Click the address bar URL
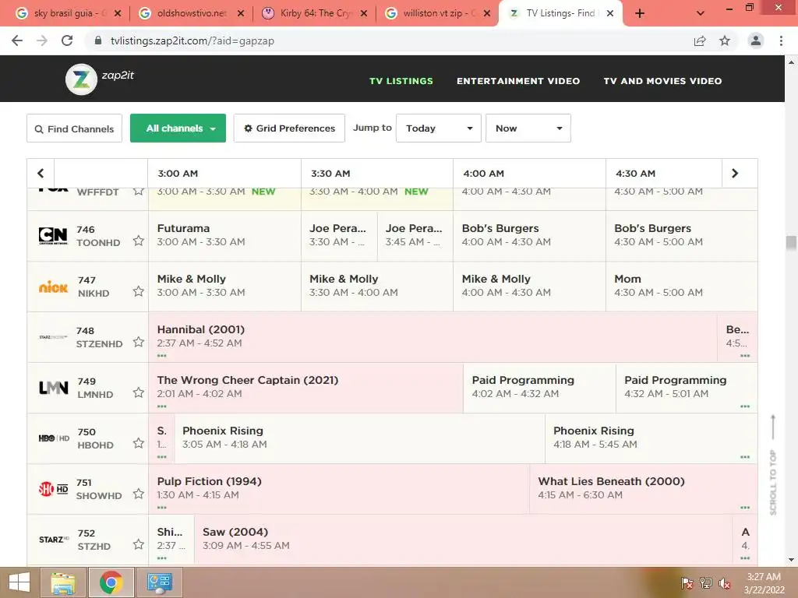Image resolution: width=798 pixels, height=598 pixels. pyautogui.click(x=192, y=40)
